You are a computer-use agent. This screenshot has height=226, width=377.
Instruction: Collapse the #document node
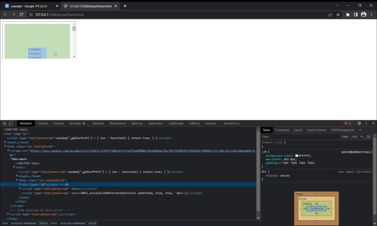click(x=11, y=159)
